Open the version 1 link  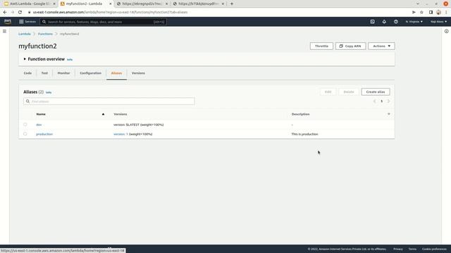point(121,134)
